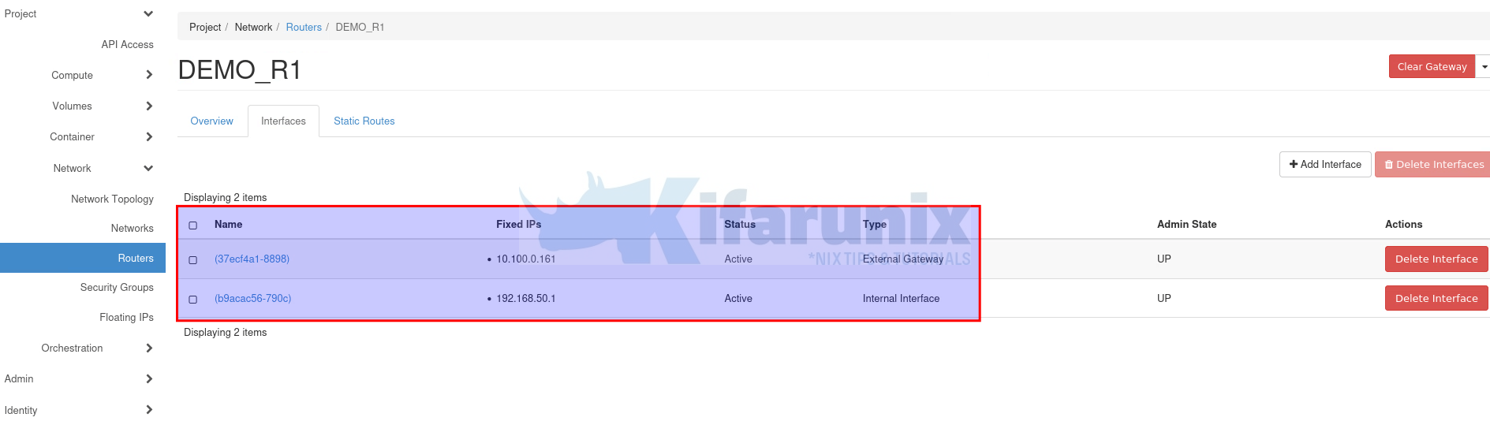Check the box for interface b9acac56-790c
1490x436 pixels.
[193, 300]
